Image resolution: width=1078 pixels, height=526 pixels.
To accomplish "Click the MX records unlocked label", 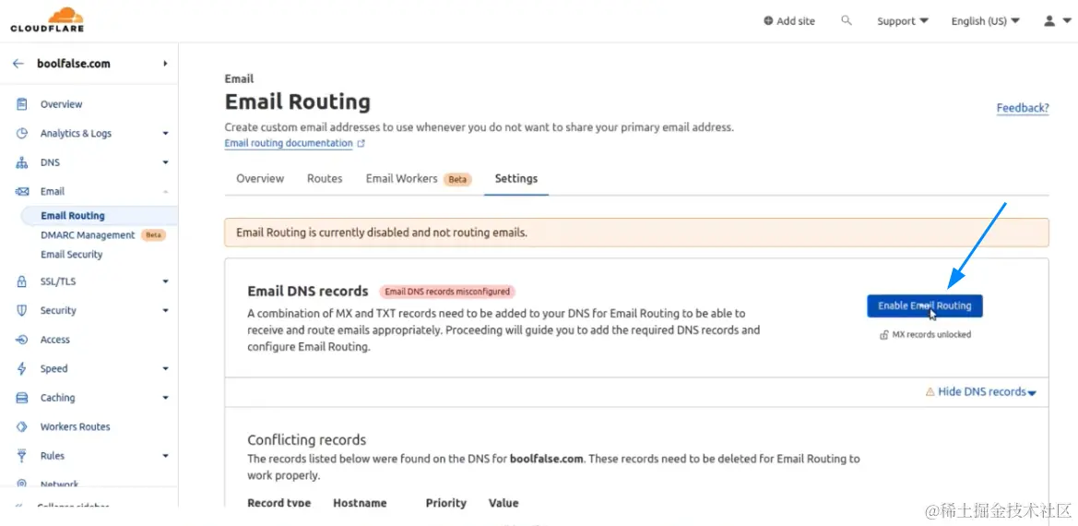I will [x=931, y=335].
